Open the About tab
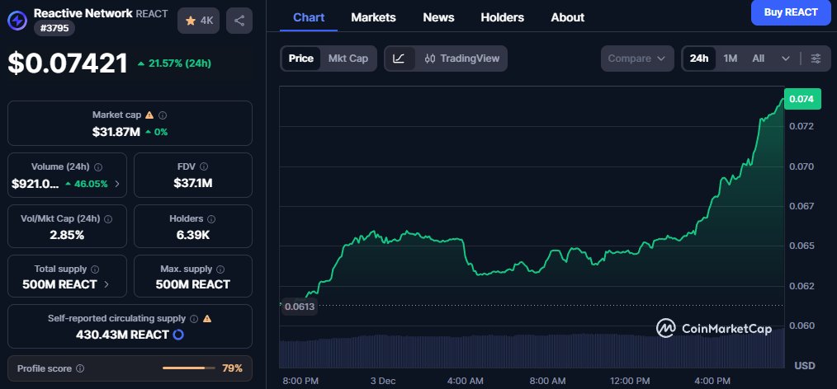Screen dimensions: 837x389 [x=567, y=17]
